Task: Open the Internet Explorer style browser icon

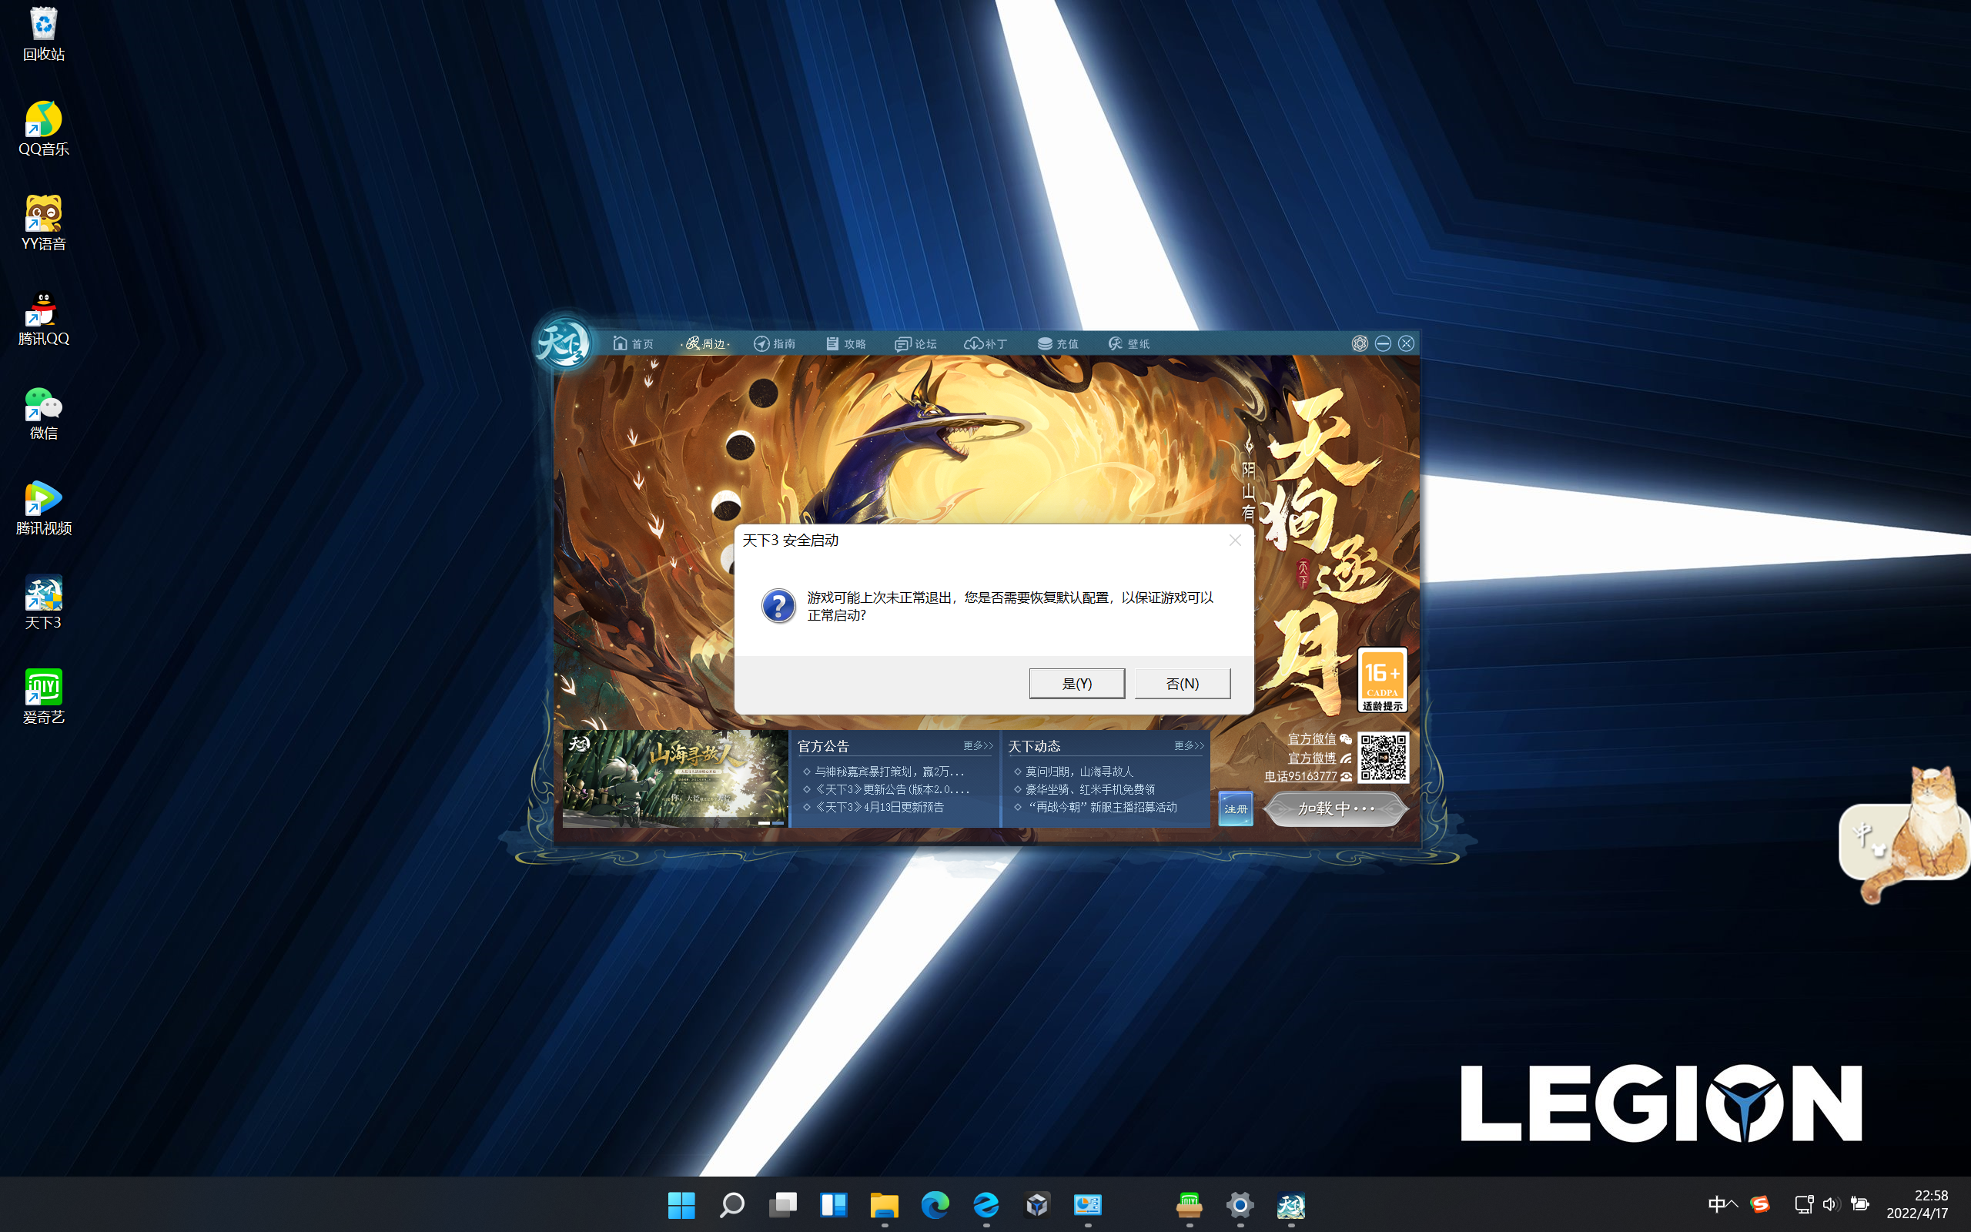Action: click(985, 1204)
